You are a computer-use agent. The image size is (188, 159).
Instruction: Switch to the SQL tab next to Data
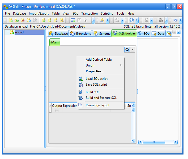[143, 33]
